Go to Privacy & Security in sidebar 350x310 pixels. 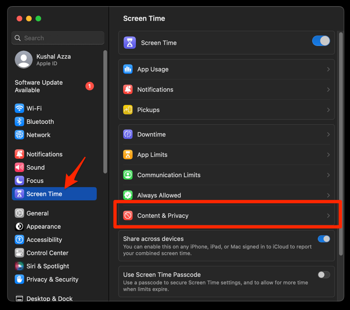point(52,279)
